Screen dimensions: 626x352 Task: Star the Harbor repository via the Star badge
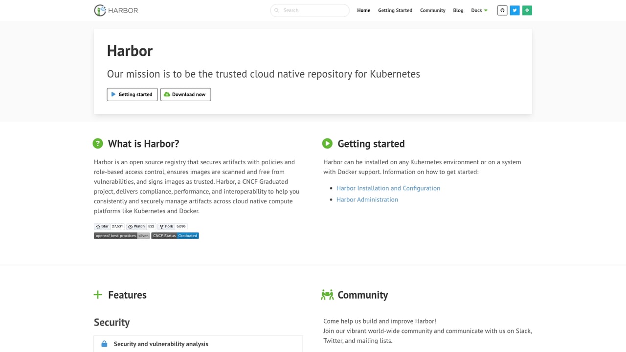(101, 226)
